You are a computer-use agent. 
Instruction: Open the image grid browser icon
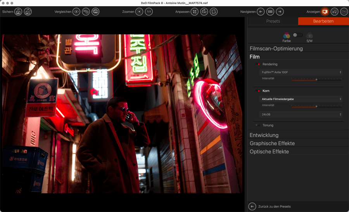pyautogui.click(x=270, y=12)
